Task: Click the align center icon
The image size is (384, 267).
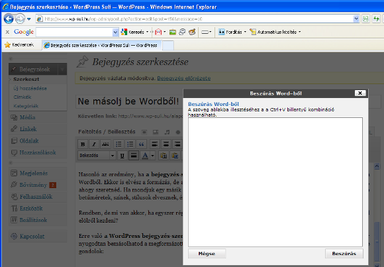Action: click(x=166, y=144)
